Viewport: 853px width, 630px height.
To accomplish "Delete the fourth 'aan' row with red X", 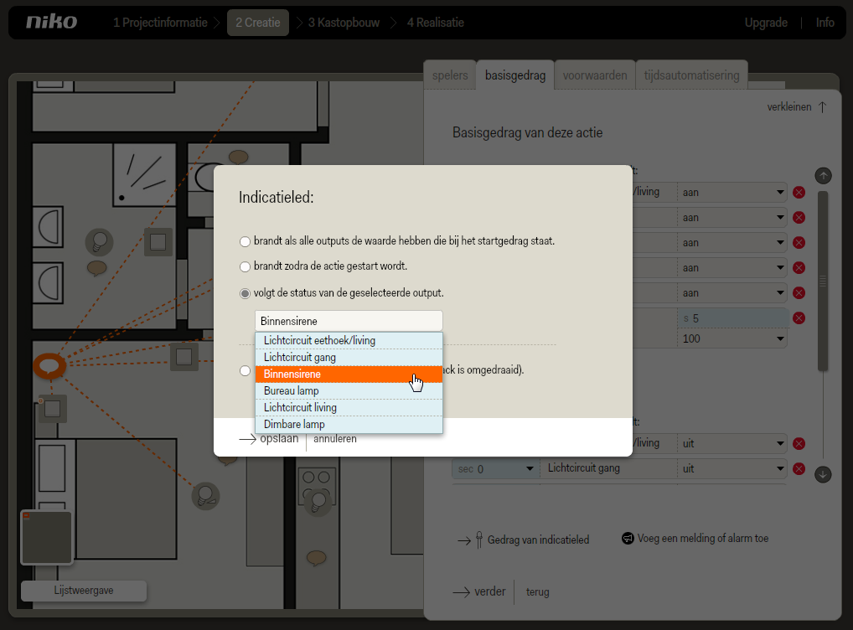I will click(799, 268).
